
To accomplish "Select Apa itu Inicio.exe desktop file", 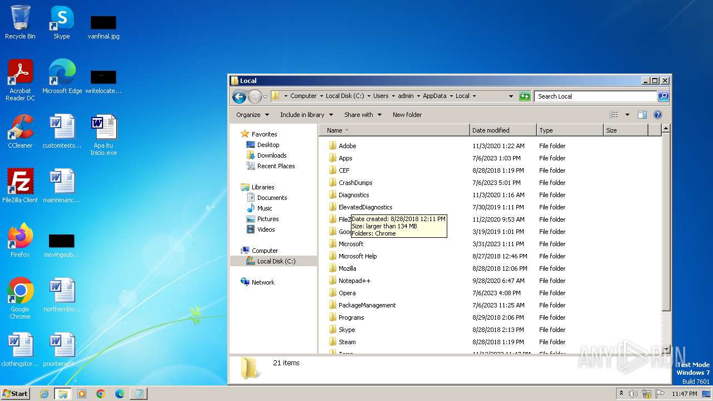I will pos(104,135).
